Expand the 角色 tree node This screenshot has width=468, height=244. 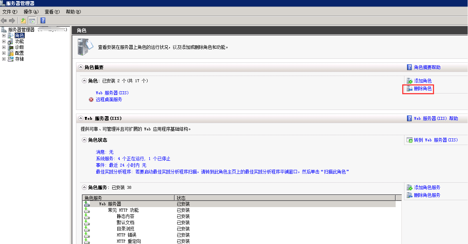tap(4, 35)
